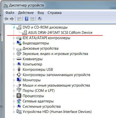This screenshot has width=116, height=118.
Task: Select the IDE ATA/ATAPI контроллеры label
Action: click(46, 38)
